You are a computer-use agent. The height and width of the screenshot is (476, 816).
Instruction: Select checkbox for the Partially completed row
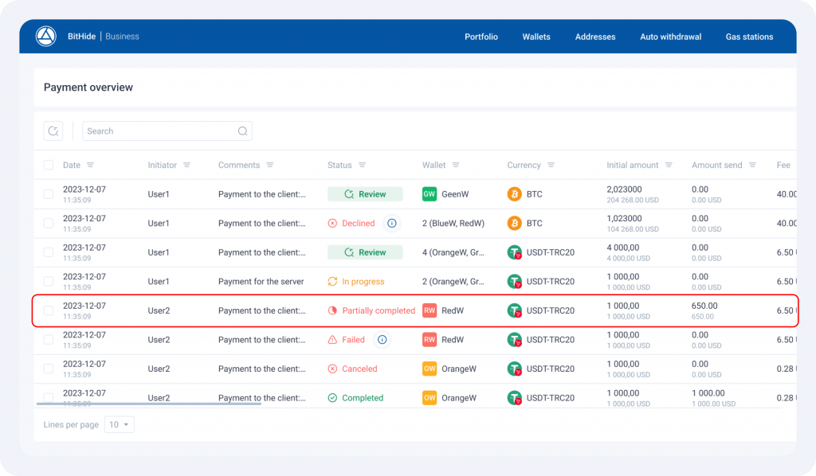[49, 310]
